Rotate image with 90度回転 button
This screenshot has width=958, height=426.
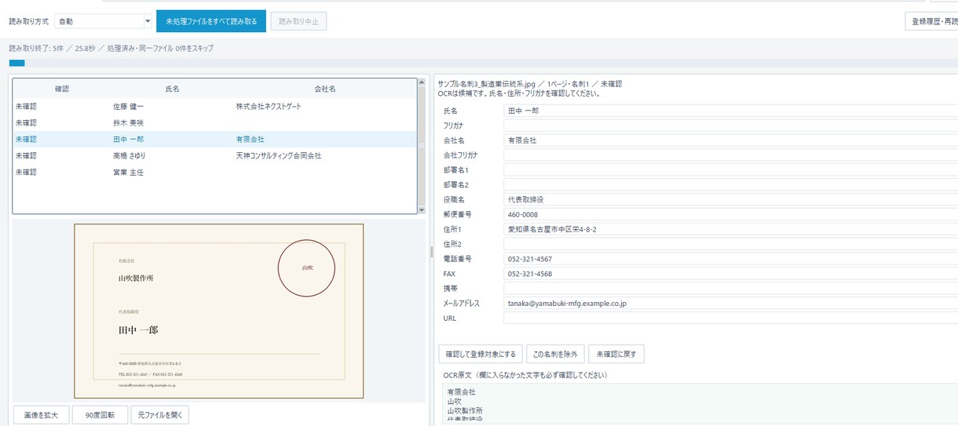(x=100, y=414)
